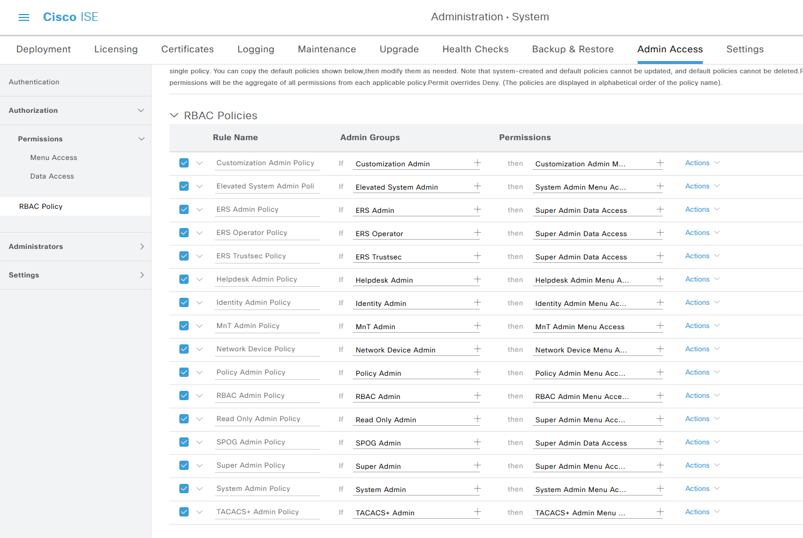Add admin group to TACACS+ Admin Policy

tap(477, 512)
